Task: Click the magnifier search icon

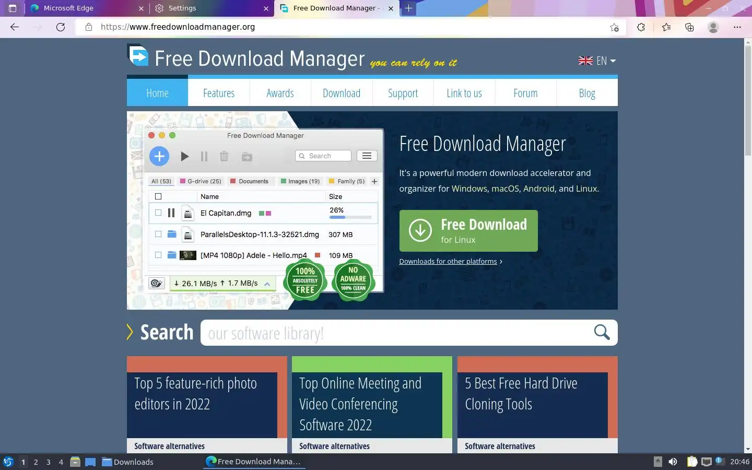Action: pyautogui.click(x=602, y=332)
